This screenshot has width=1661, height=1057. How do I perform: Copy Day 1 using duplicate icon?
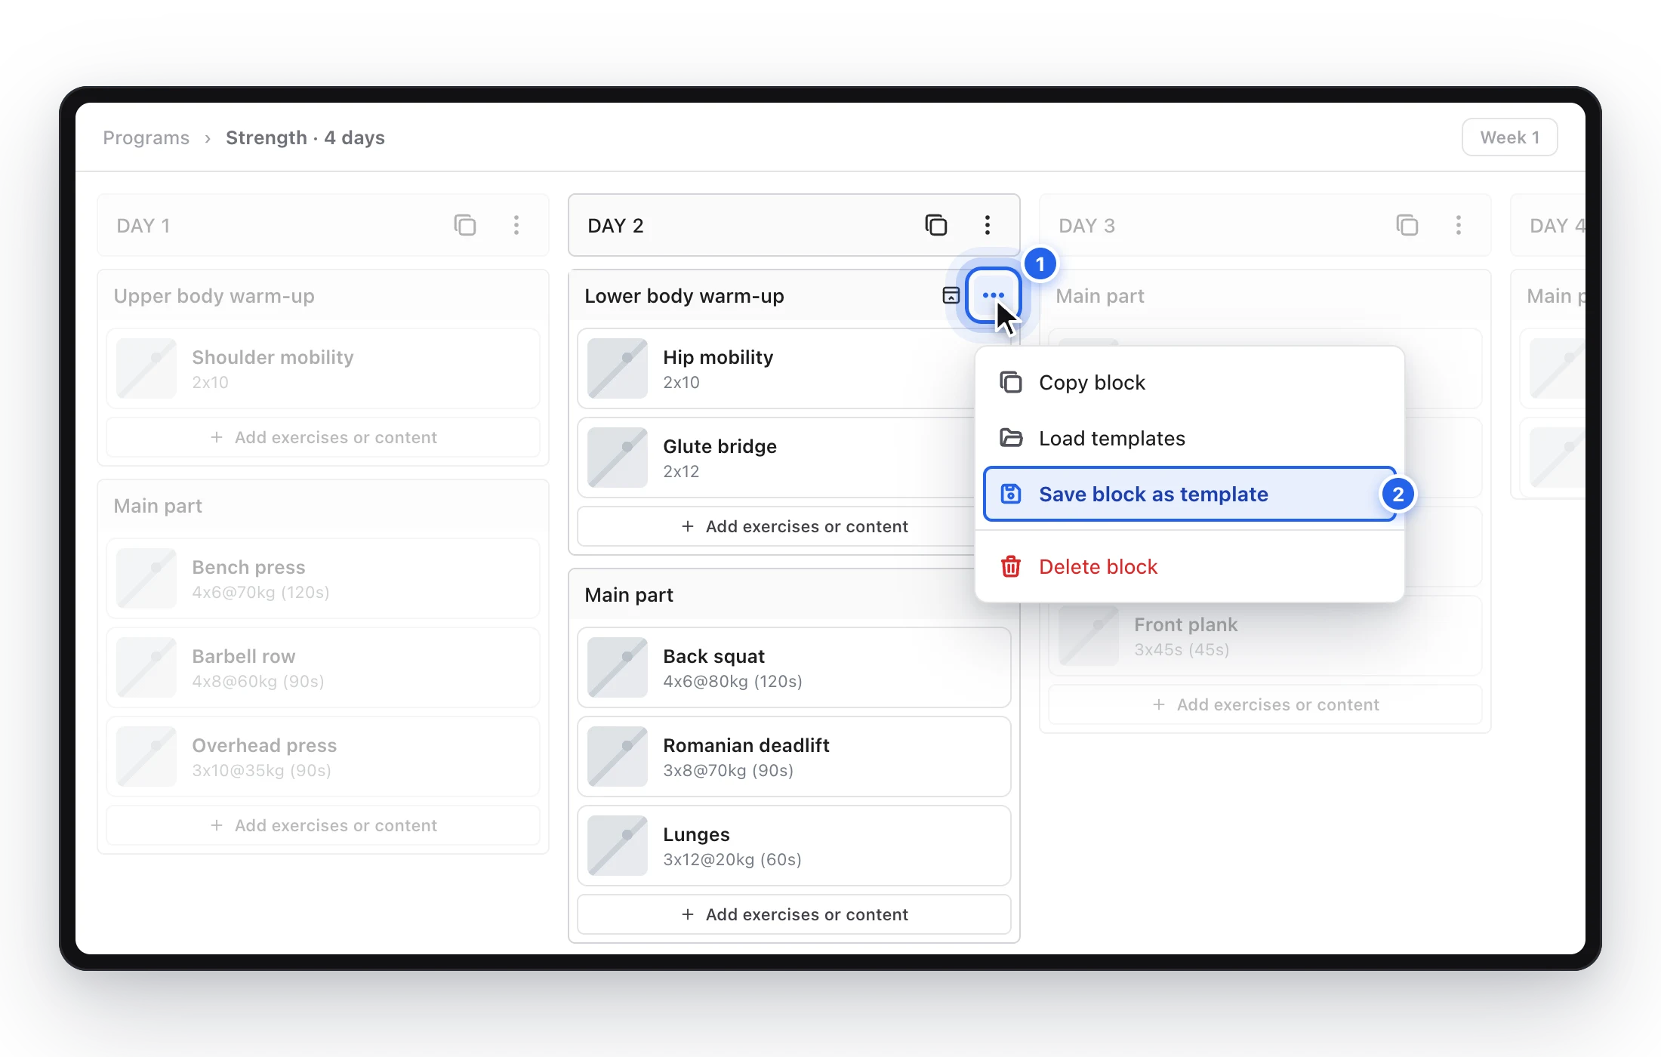465,225
